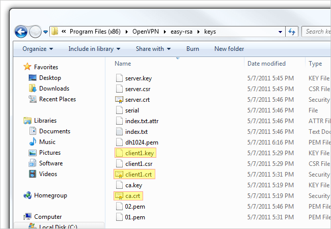331x229 pixels.
Task: Sort by Date modified column header
Action: (x=266, y=64)
